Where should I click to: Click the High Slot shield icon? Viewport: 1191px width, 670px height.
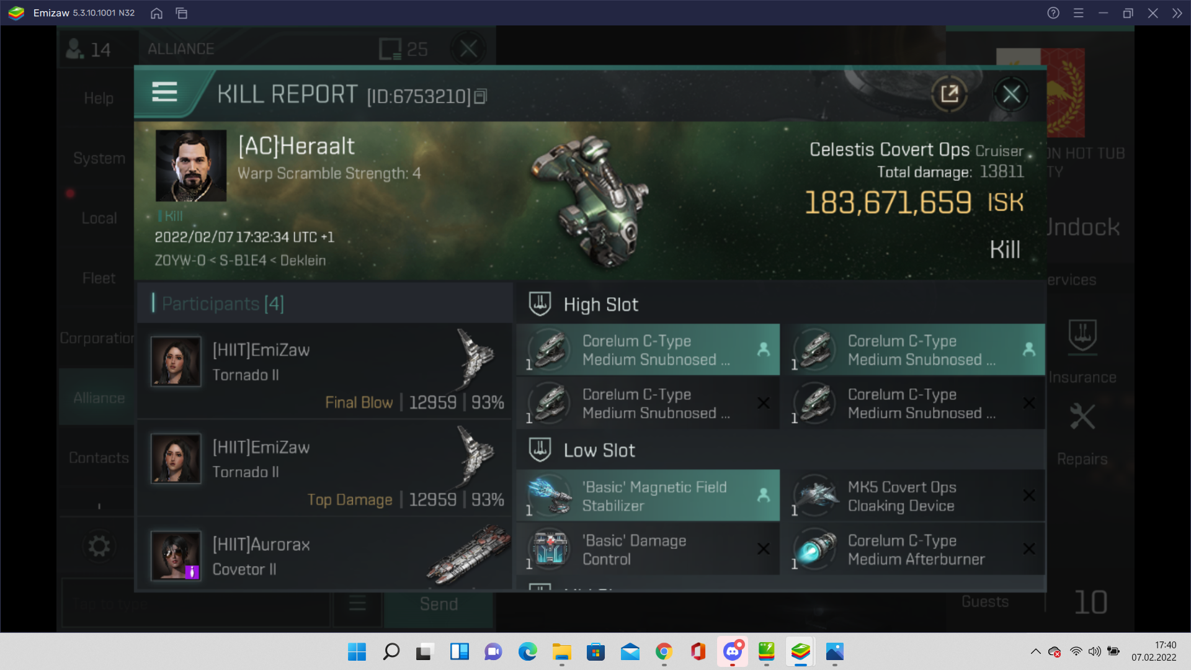pos(539,305)
